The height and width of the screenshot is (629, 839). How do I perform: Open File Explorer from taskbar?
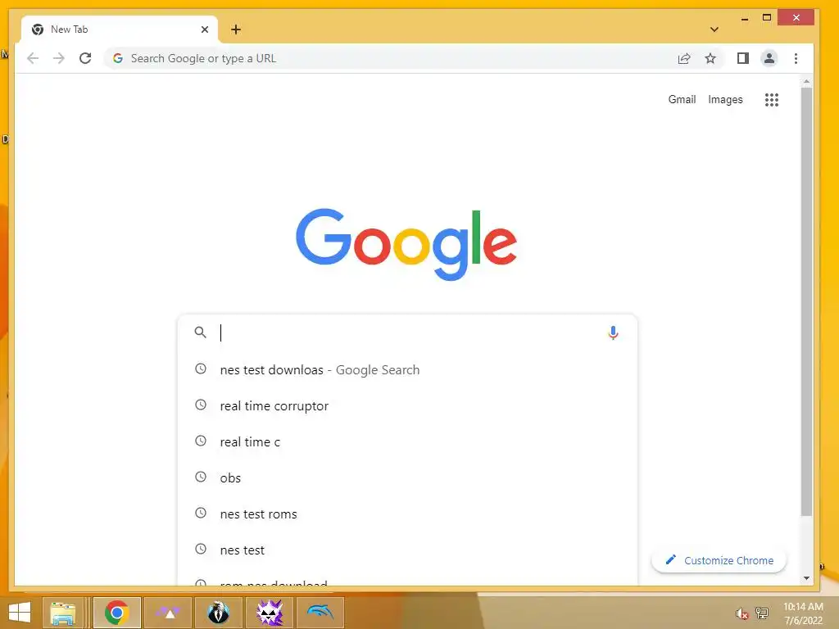coord(62,613)
